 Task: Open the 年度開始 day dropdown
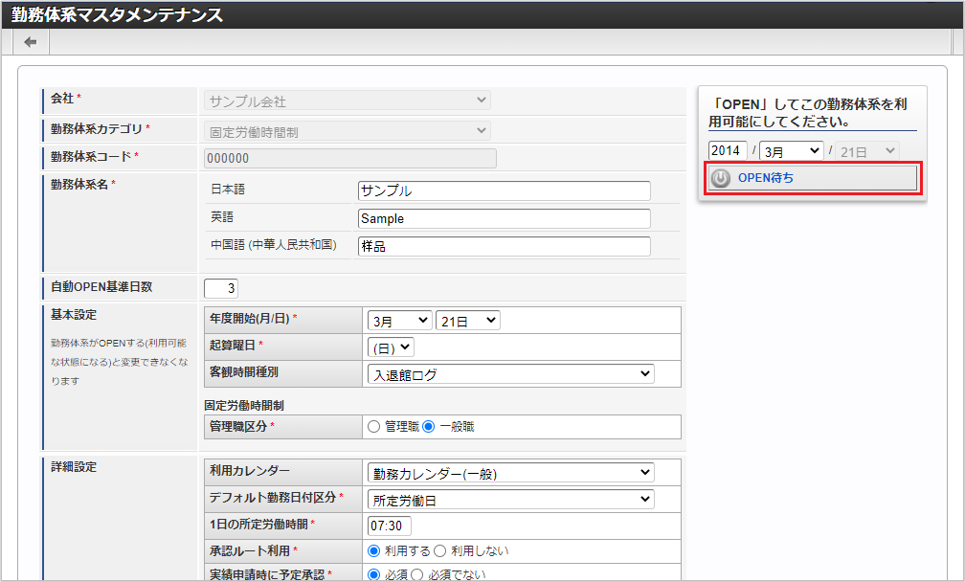pyautogui.click(x=468, y=321)
